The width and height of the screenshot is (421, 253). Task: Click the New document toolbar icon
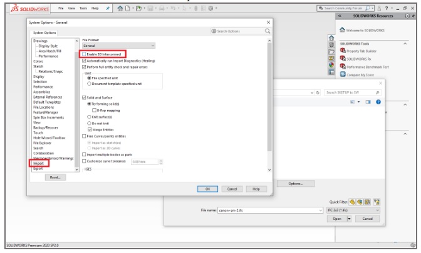(128, 9)
